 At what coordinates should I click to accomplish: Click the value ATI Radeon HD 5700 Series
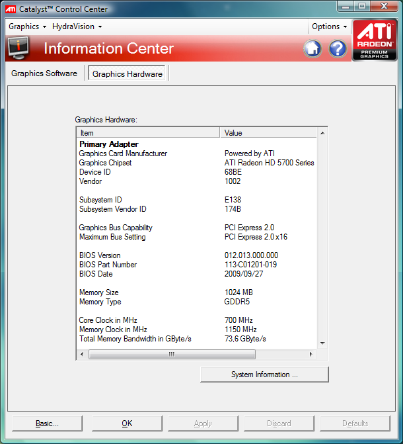pos(270,163)
